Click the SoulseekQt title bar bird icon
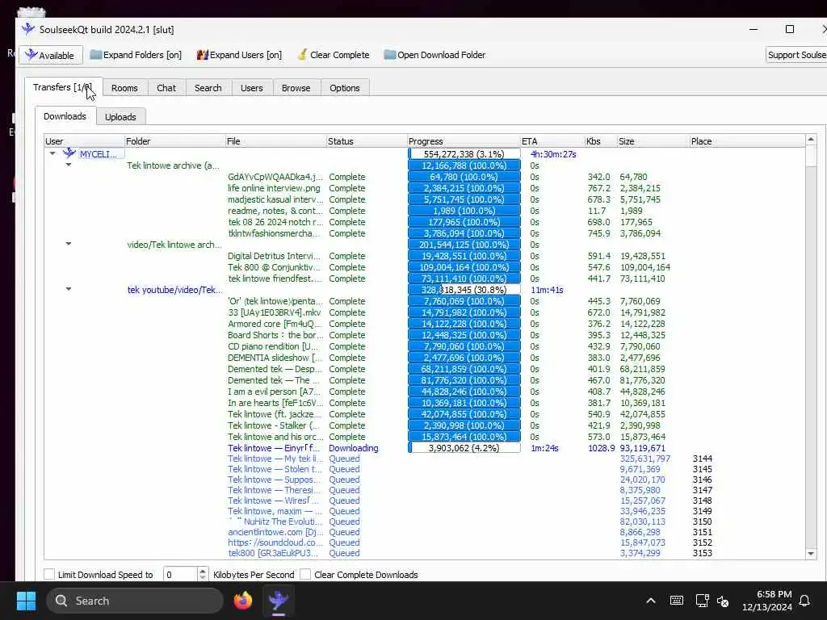Screen dimensions: 827x620 pos(28,29)
